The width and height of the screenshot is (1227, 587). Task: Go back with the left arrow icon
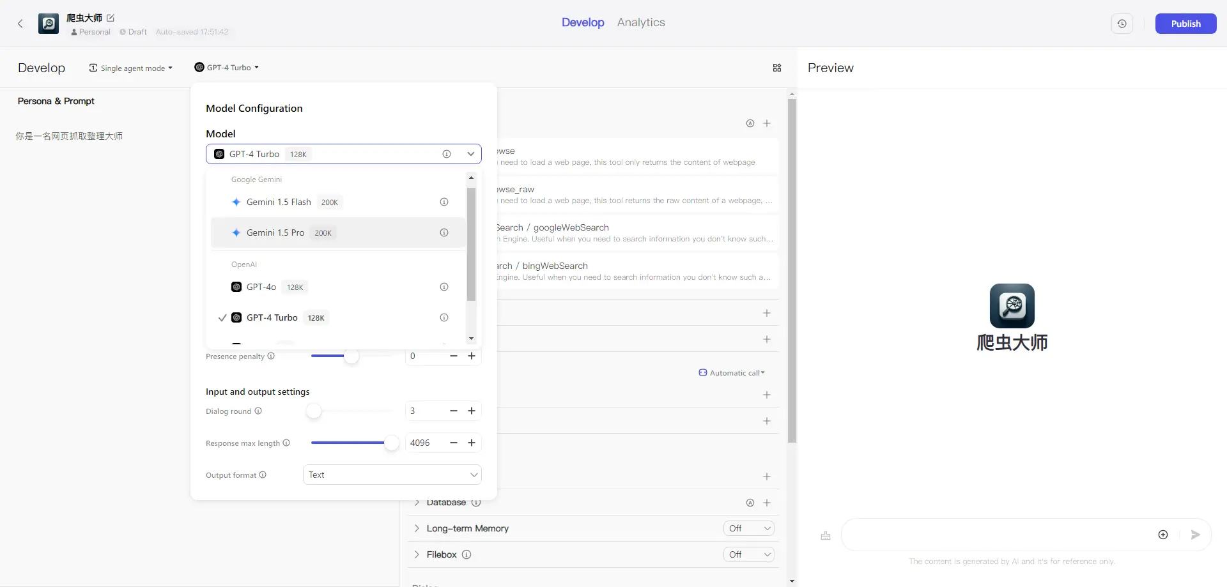pos(20,24)
